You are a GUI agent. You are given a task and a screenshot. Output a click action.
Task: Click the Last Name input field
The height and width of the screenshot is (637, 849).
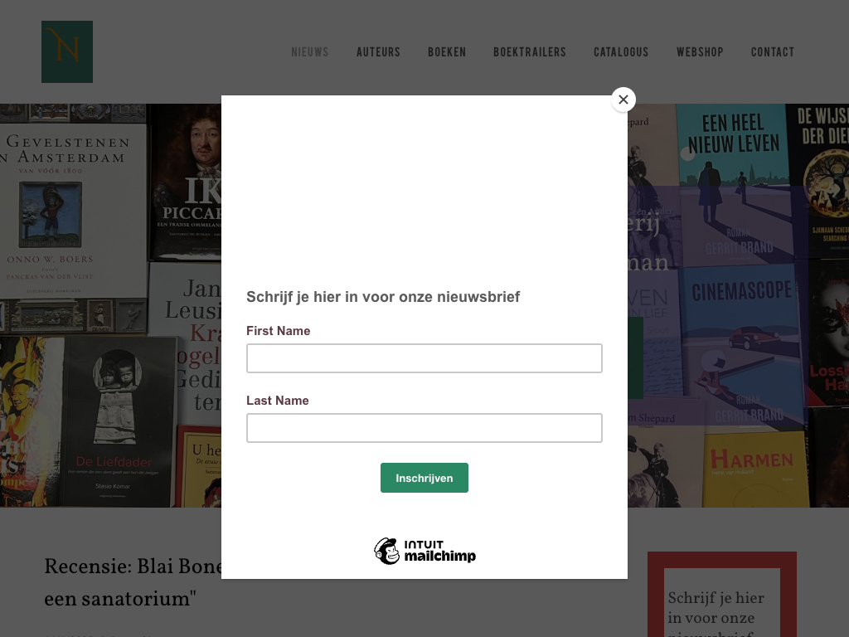tap(424, 428)
